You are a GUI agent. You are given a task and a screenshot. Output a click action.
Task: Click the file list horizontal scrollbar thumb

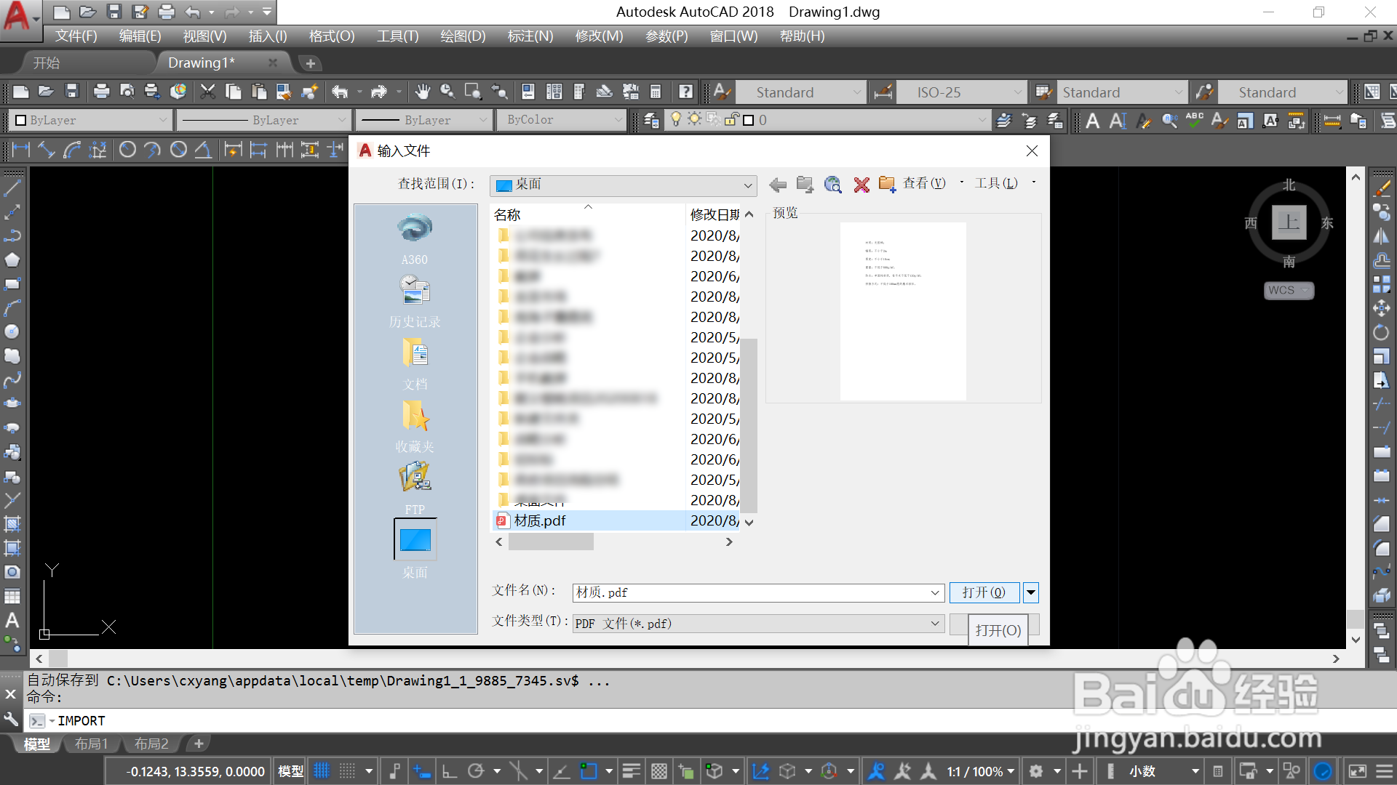tap(551, 542)
